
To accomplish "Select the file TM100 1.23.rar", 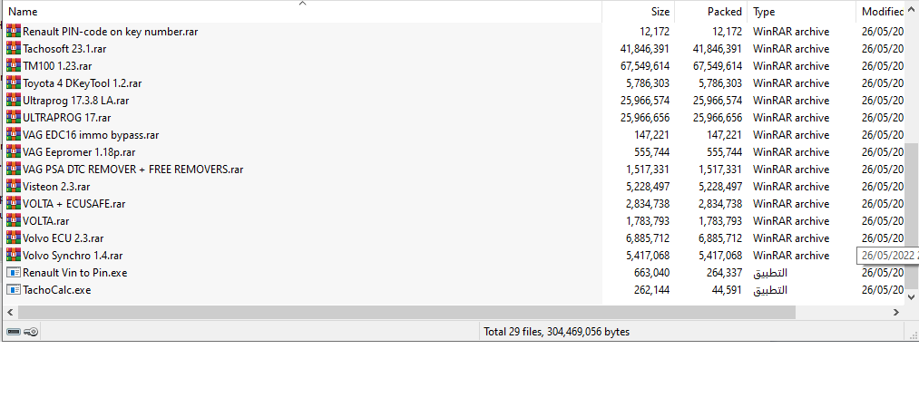I will tap(57, 66).
